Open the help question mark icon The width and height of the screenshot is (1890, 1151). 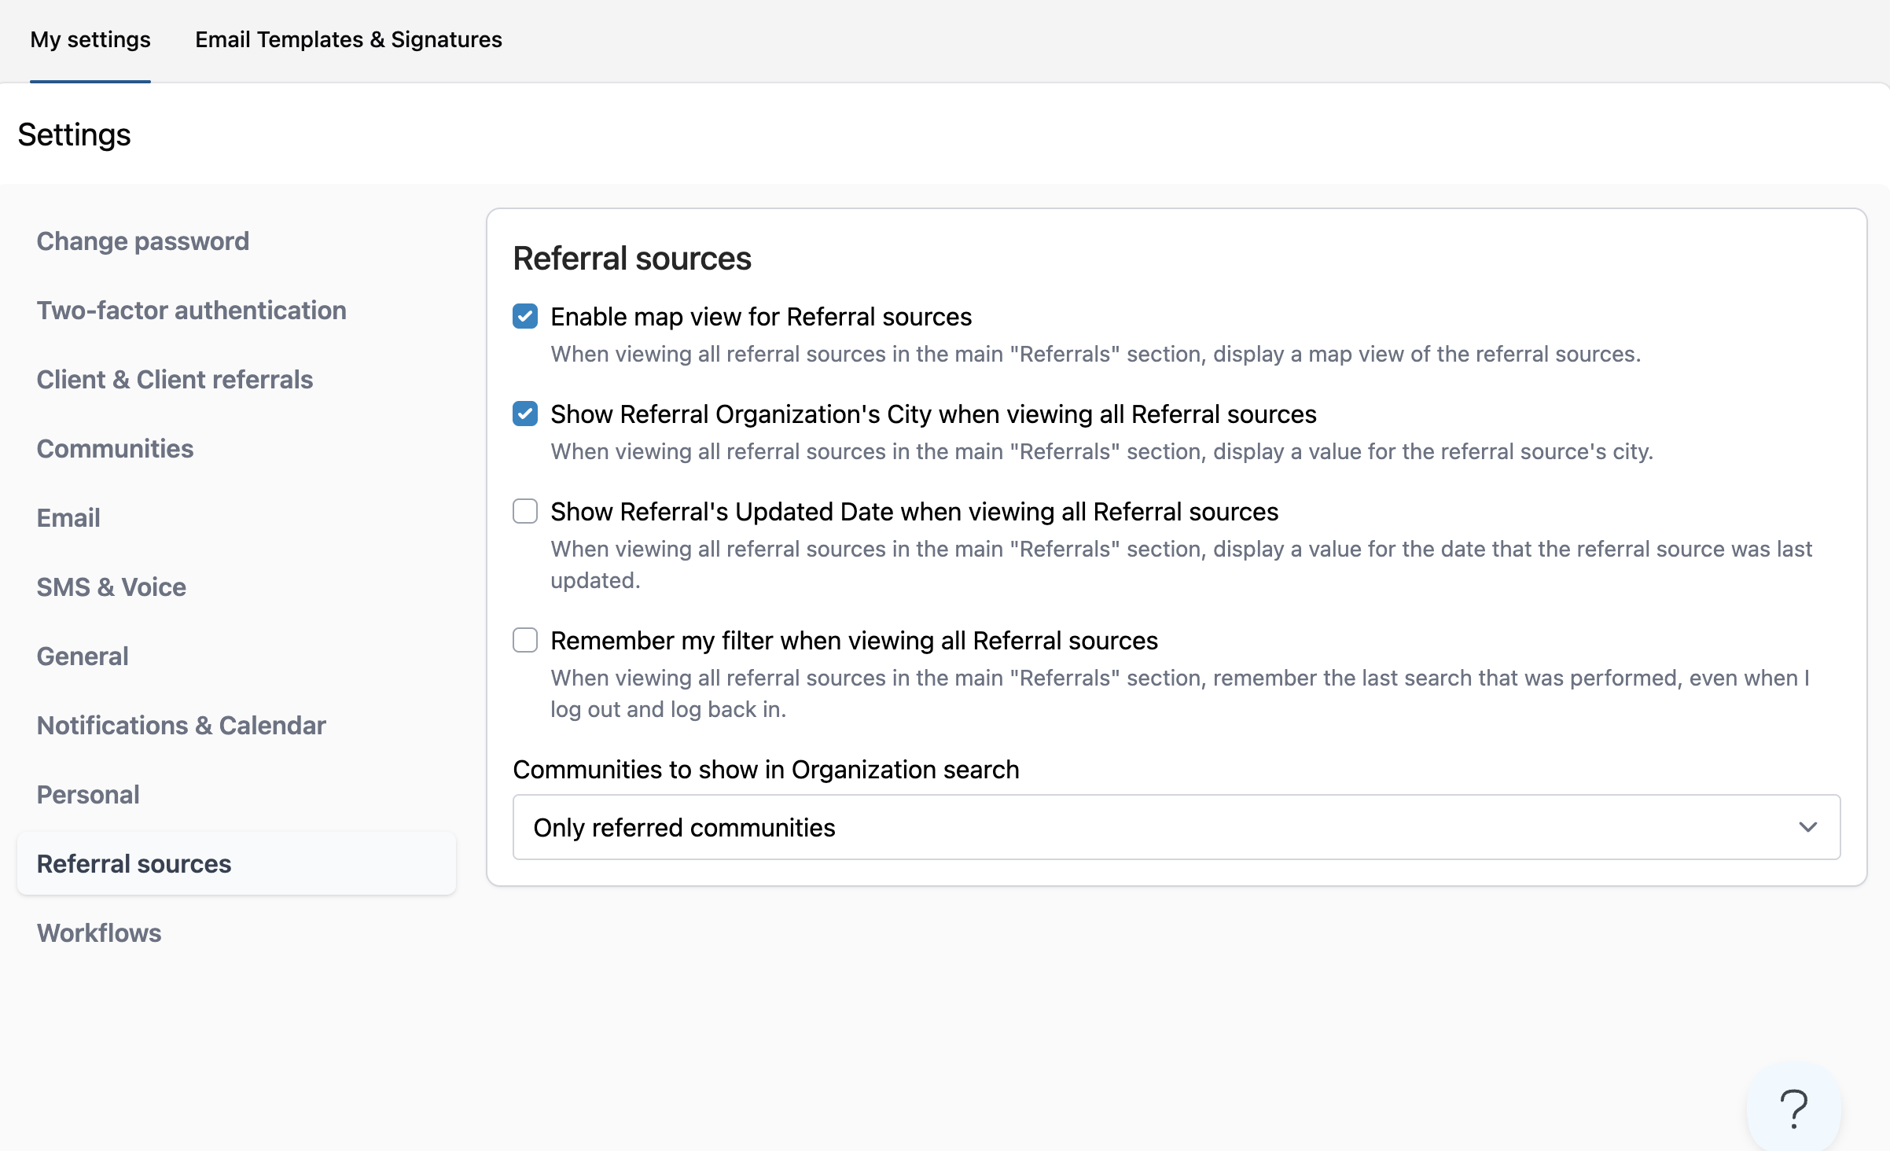[x=1793, y=1109]
